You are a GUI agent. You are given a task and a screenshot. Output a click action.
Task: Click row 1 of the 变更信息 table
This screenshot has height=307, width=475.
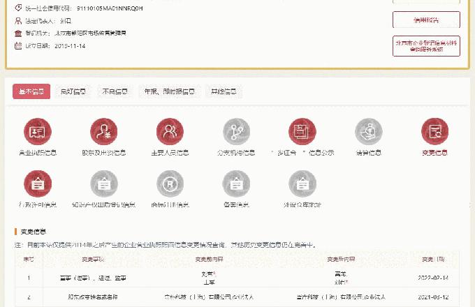[237, 278]
